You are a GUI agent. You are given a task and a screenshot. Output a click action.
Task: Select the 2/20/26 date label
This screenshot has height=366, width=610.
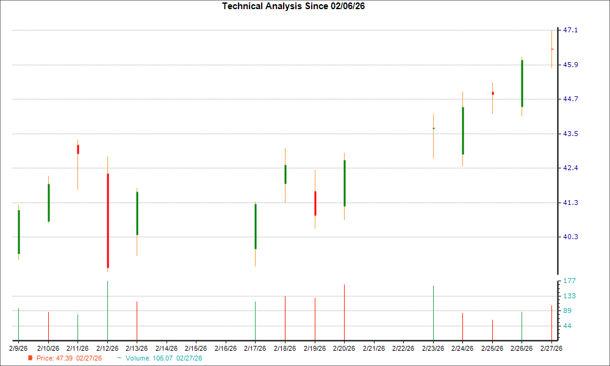click(345, 347)
